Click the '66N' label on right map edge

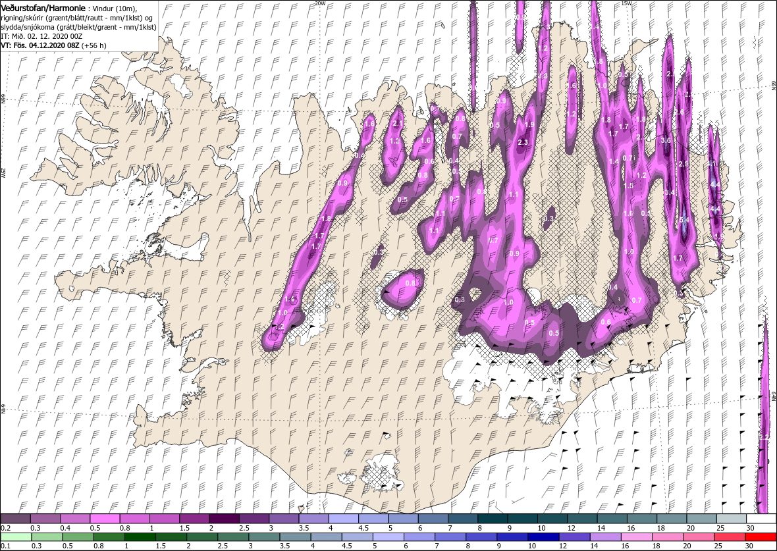pos(774,85)
